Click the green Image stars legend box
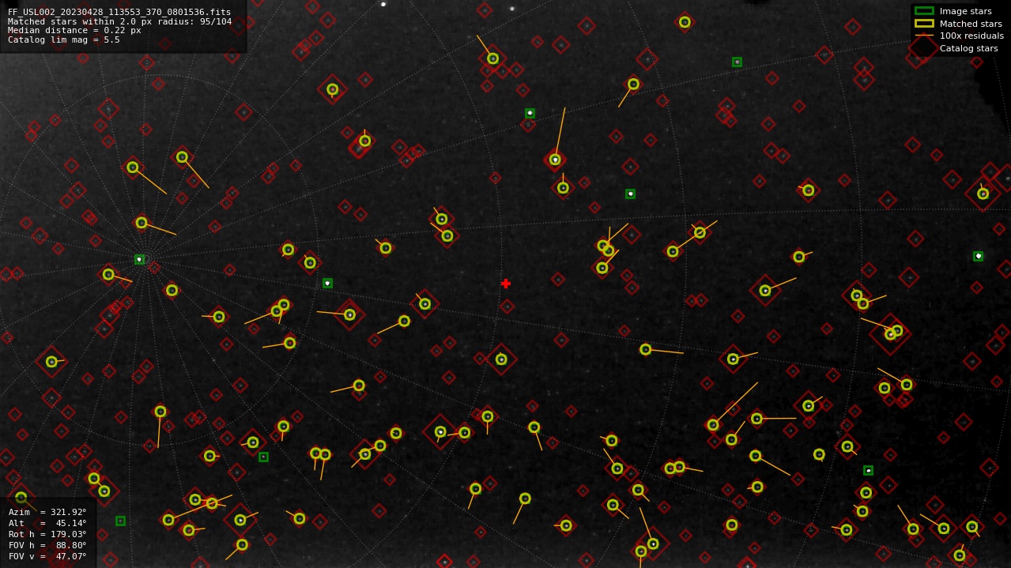1011x568 pixels. coord(924,11)
